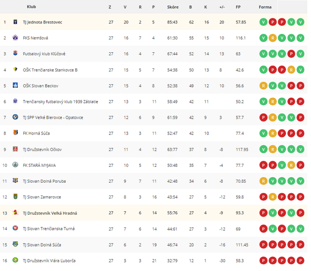Image resolution: width=311 pixels, height=271 pixels.
Task: Click the FP column header
Action: coord(238,7)
